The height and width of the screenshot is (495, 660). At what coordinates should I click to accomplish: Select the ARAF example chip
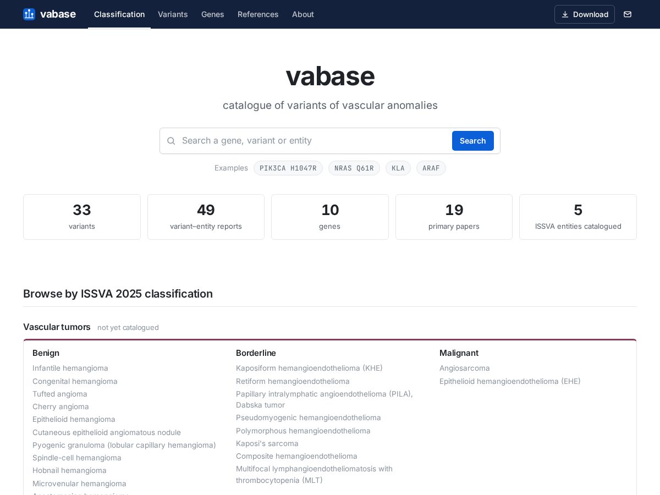tap(431, 168)
